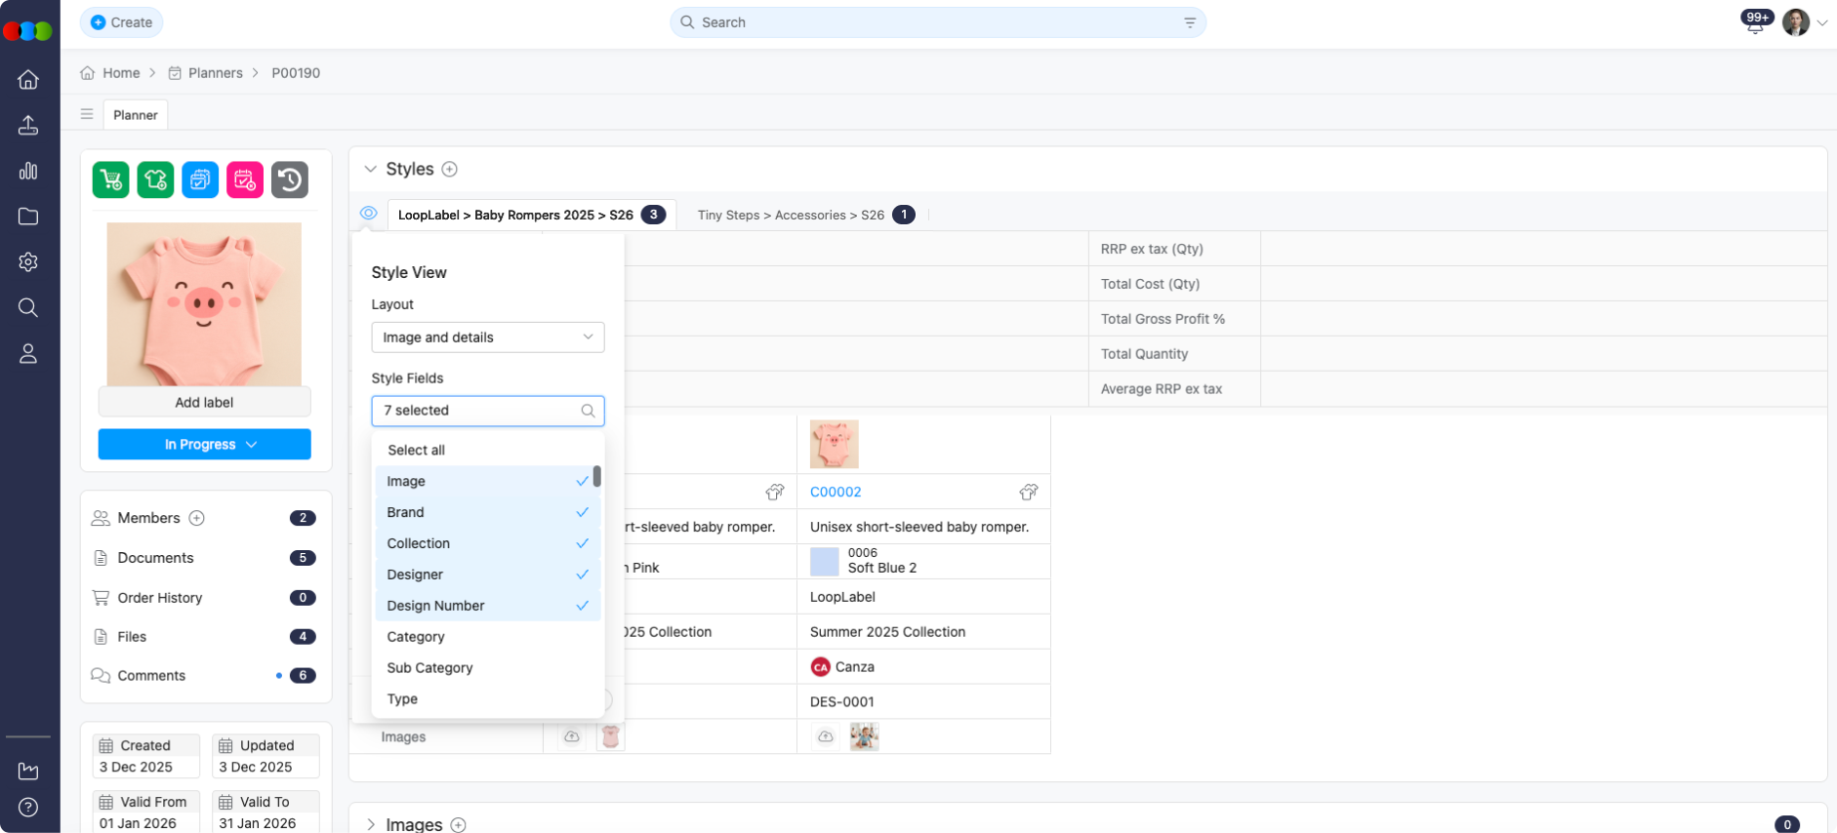
Task: Add a member with the plus icon
Action: [196, 518]
